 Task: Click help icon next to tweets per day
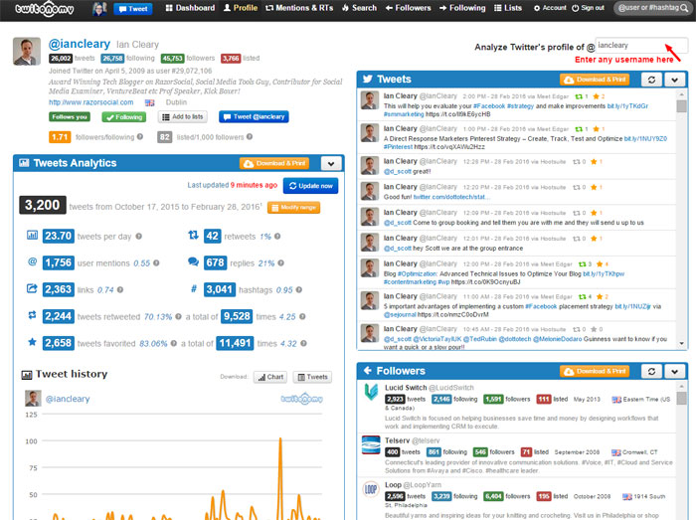pyautogui.click(x=139, y=237)
